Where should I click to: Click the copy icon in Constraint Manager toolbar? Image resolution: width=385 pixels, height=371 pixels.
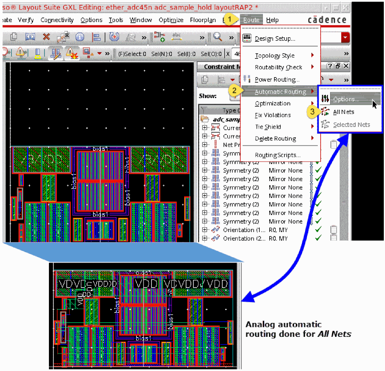[205, 79]
